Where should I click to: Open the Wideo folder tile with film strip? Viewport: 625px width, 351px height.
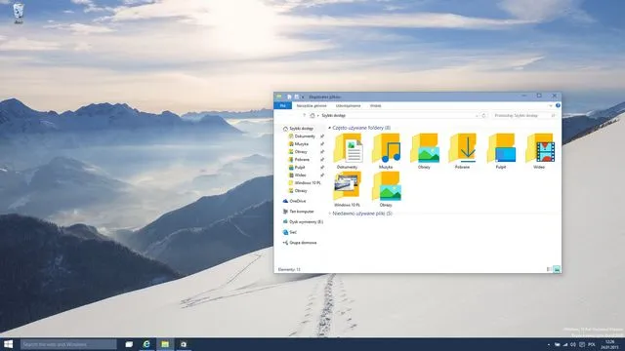(539, 151)
